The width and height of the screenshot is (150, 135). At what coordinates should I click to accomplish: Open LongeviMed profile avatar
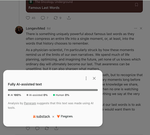pos(19,30)
